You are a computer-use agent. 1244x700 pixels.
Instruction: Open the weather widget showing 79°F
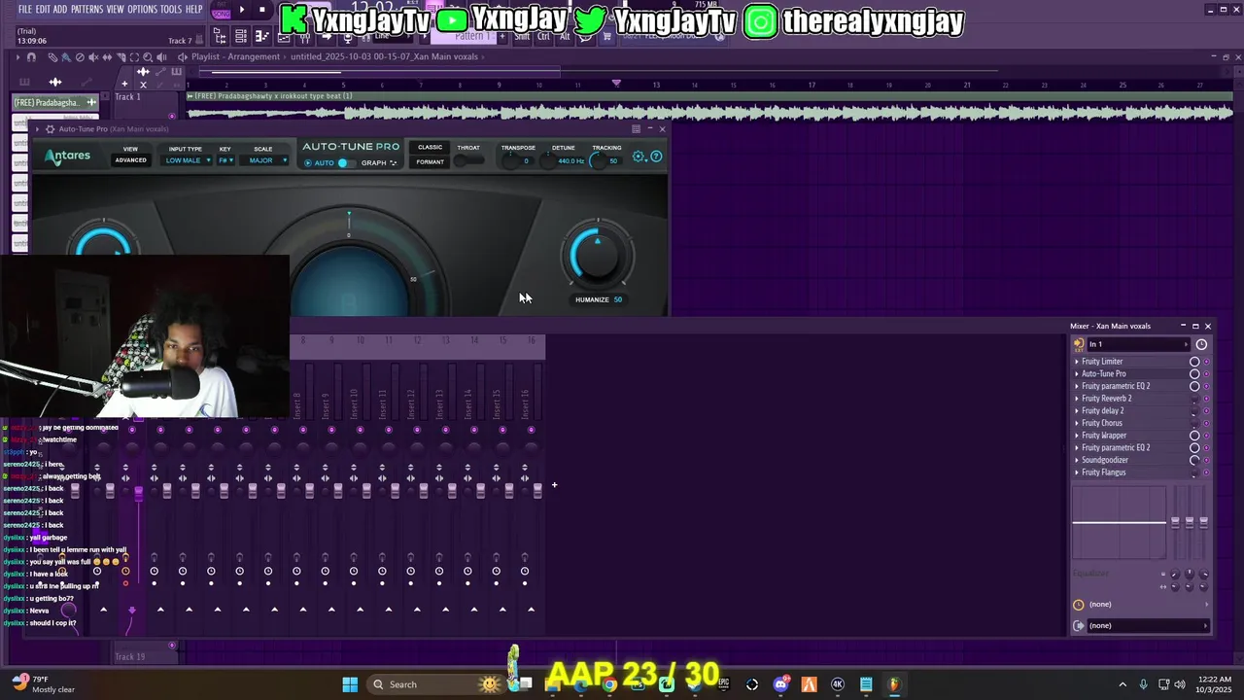tap(44, 684)
